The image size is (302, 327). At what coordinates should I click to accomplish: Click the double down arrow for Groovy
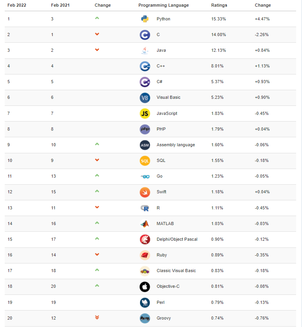[x=97, y=318]
